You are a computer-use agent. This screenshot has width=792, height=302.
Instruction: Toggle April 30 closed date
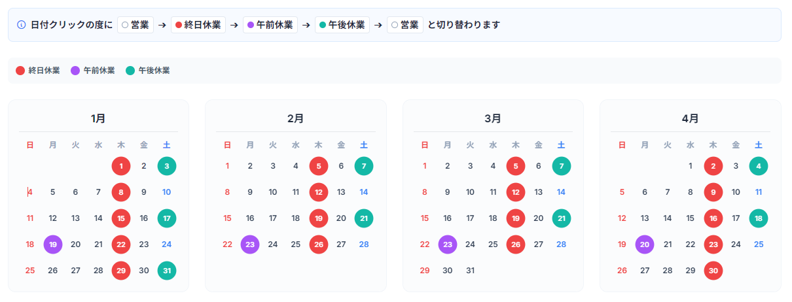(713, 271)
